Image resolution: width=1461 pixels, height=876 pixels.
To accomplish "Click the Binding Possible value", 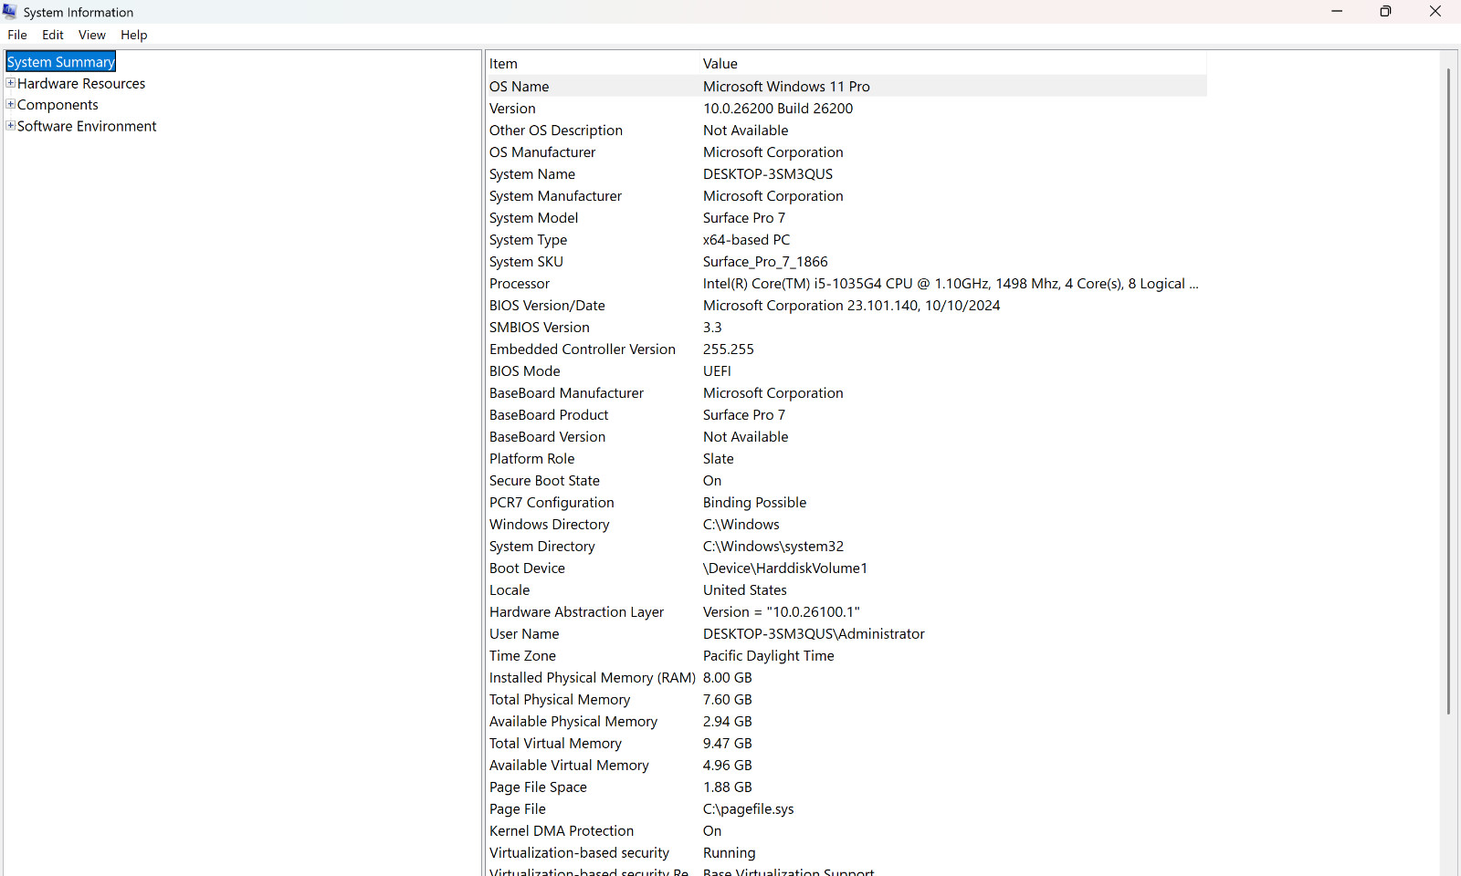I will 755,503.
